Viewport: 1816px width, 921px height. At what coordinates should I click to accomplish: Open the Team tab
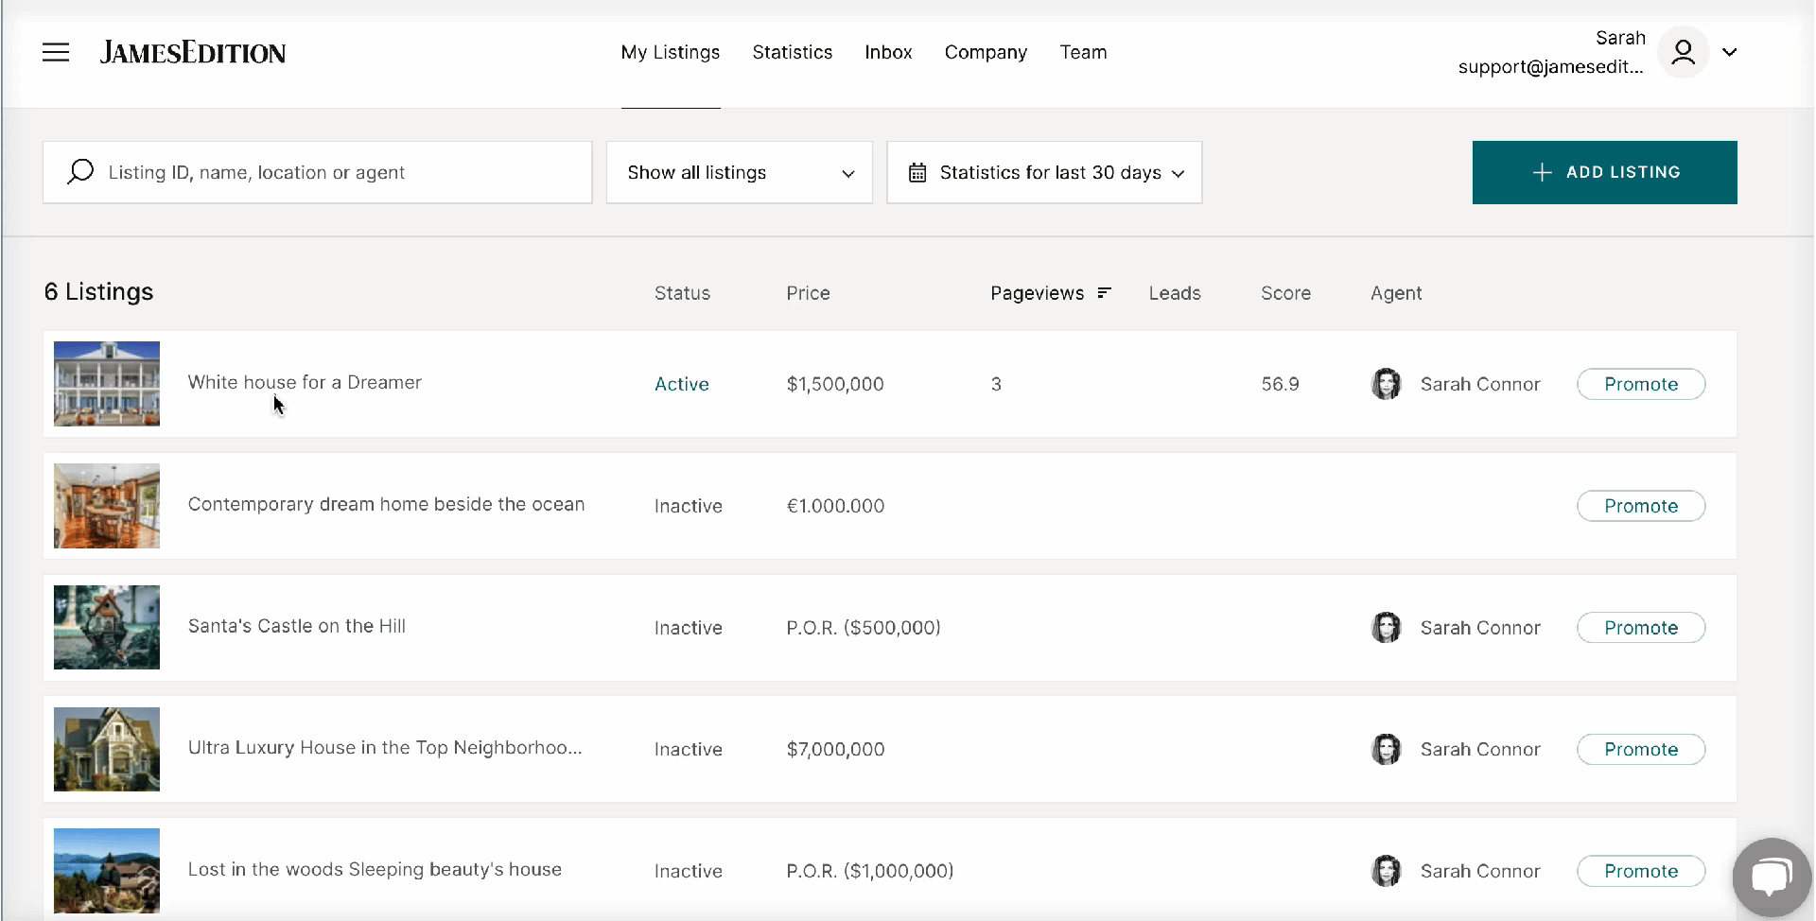point(1083,52)
